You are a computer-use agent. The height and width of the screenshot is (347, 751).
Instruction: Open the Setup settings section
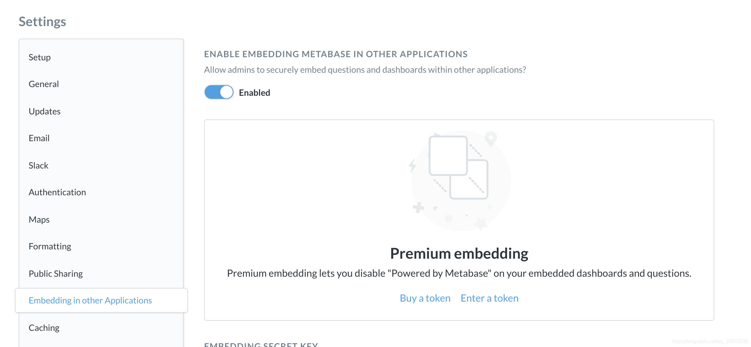coord(40,57)
